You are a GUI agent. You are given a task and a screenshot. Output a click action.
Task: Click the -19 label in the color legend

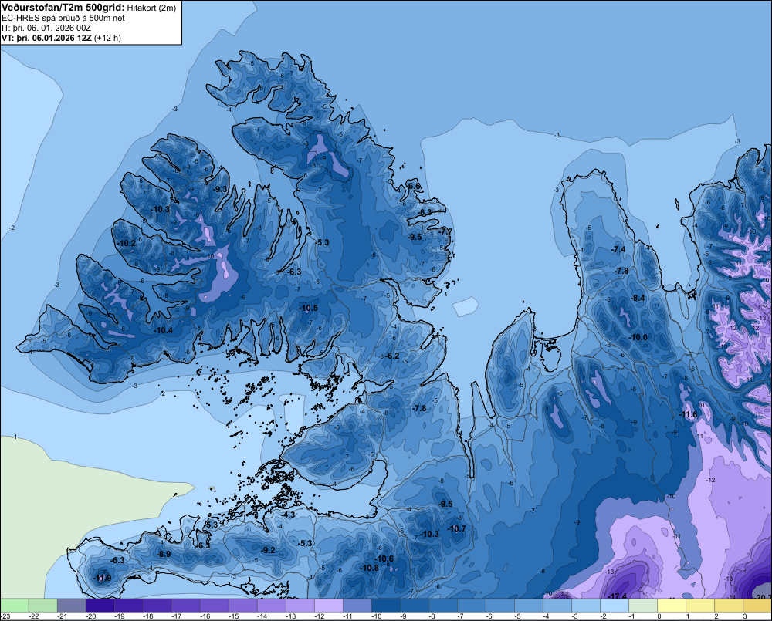point(119,616)
